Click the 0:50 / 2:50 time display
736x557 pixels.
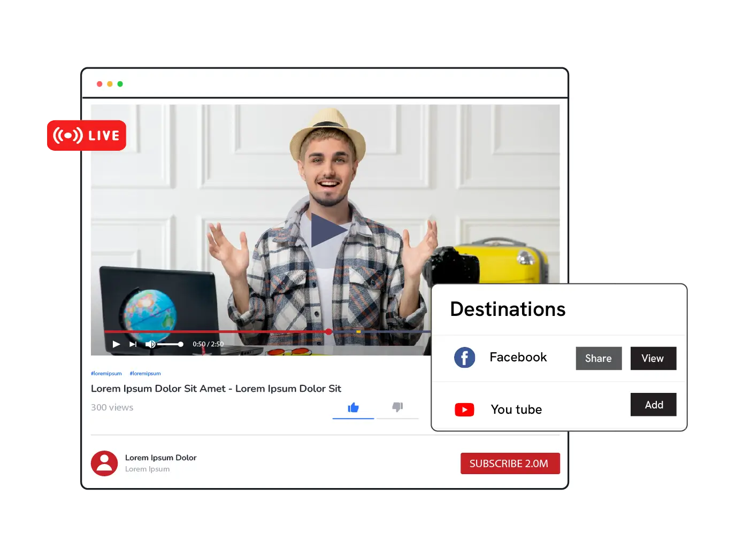208,344
